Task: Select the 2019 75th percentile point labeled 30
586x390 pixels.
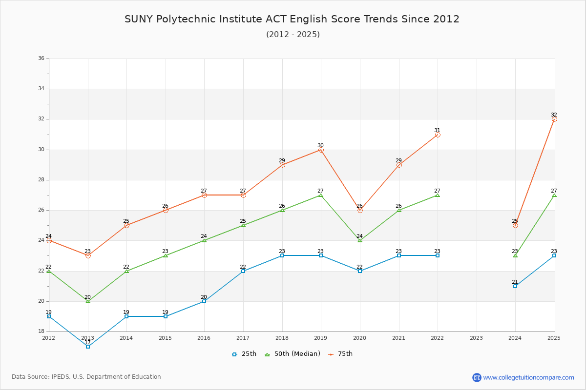Action: [321, 150]
